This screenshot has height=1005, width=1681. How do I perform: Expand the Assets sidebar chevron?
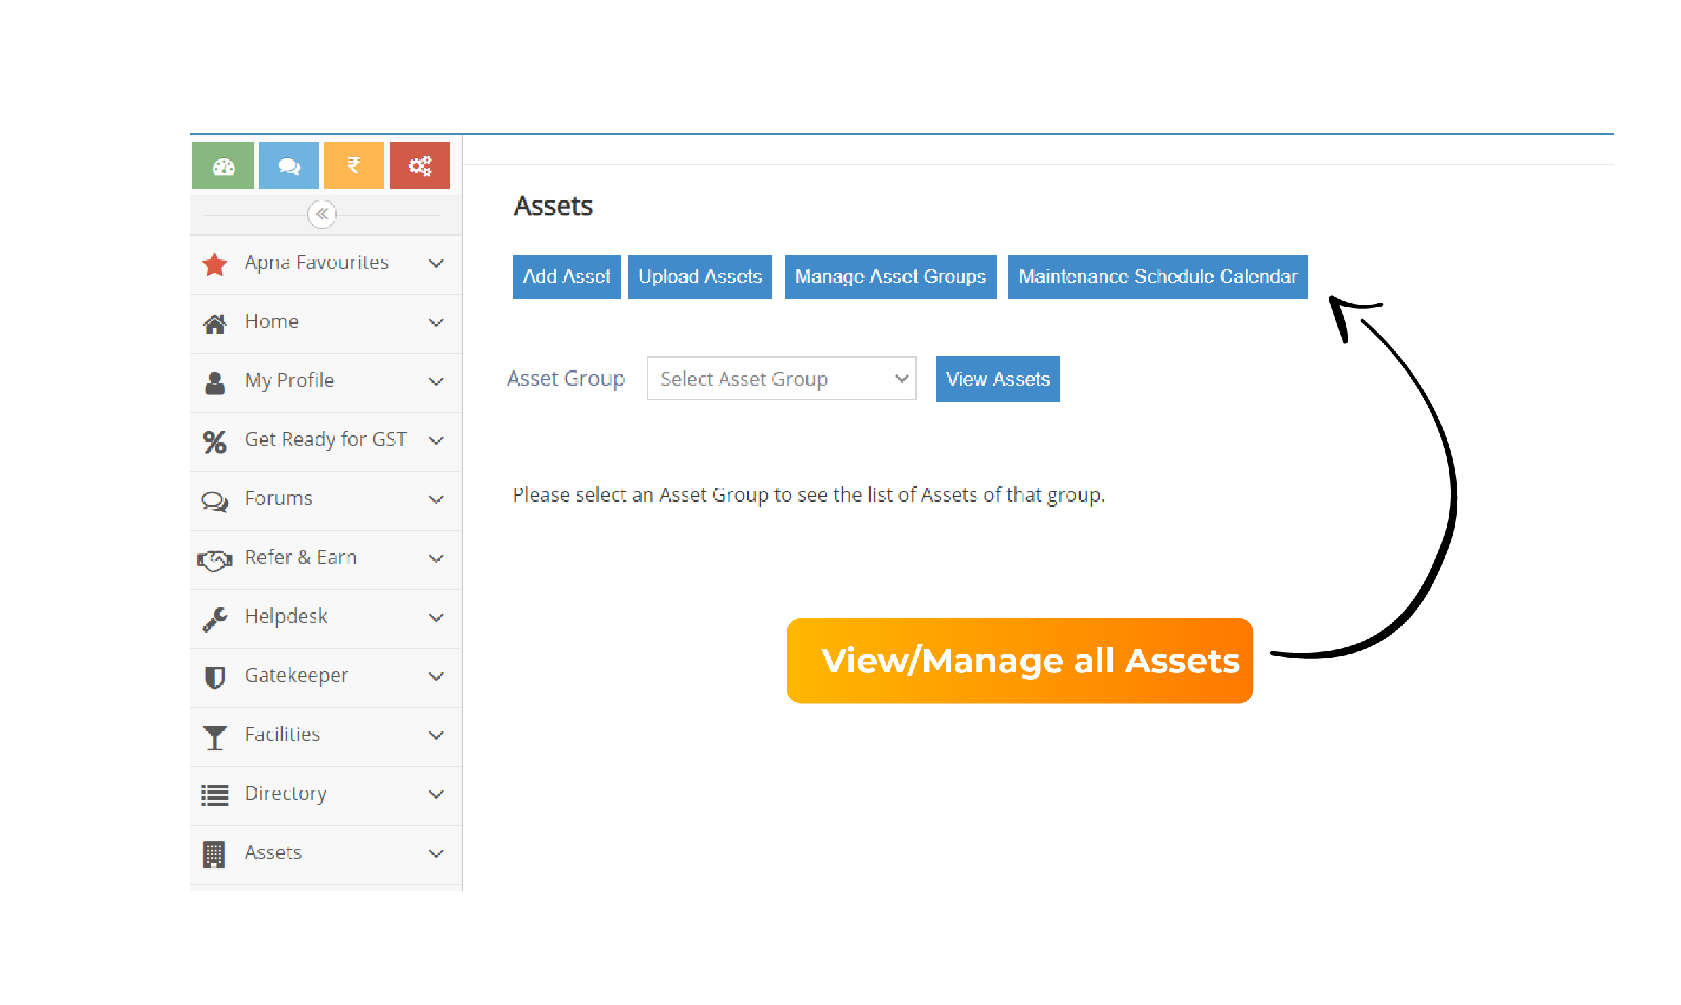pyautogui.click(x=436, y=853)
